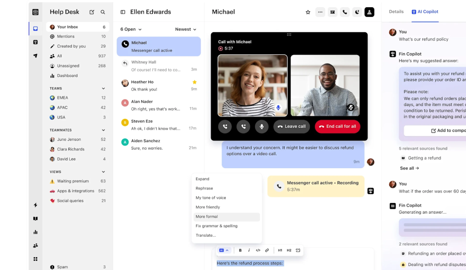Start a phone call from the conversation header
Screen dimensions: 466x270
[x=344, y=12]
